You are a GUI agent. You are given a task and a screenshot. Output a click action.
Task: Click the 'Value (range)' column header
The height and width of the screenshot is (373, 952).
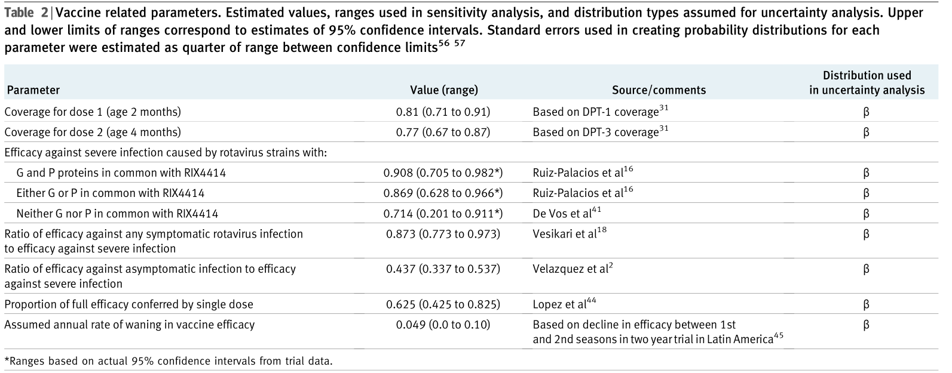click(443, 91)
